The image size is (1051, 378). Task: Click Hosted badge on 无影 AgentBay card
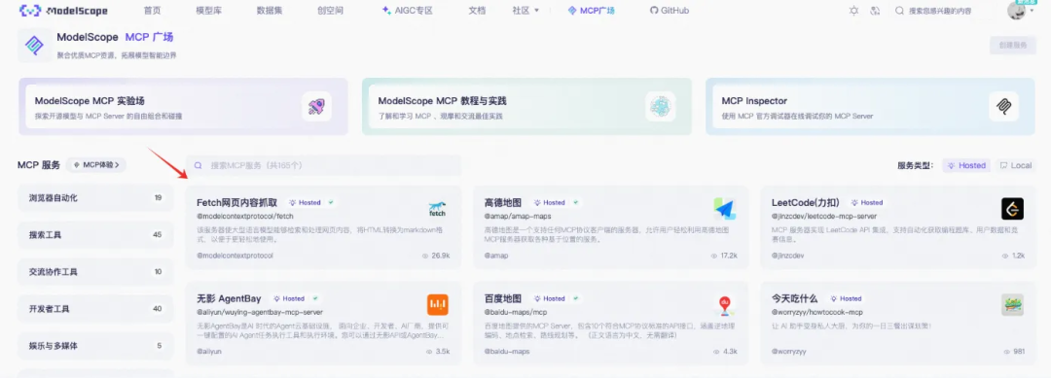tap(290, 298)
